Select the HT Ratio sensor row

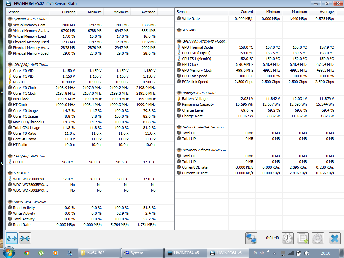82,144
